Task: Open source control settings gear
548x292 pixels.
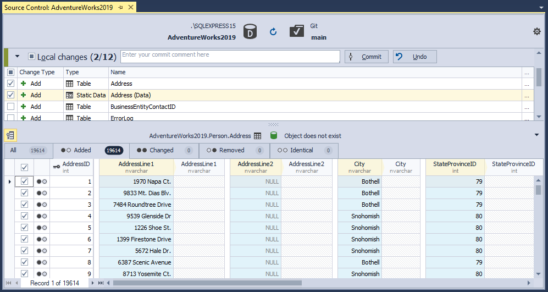Action: (x=537, y=31)
